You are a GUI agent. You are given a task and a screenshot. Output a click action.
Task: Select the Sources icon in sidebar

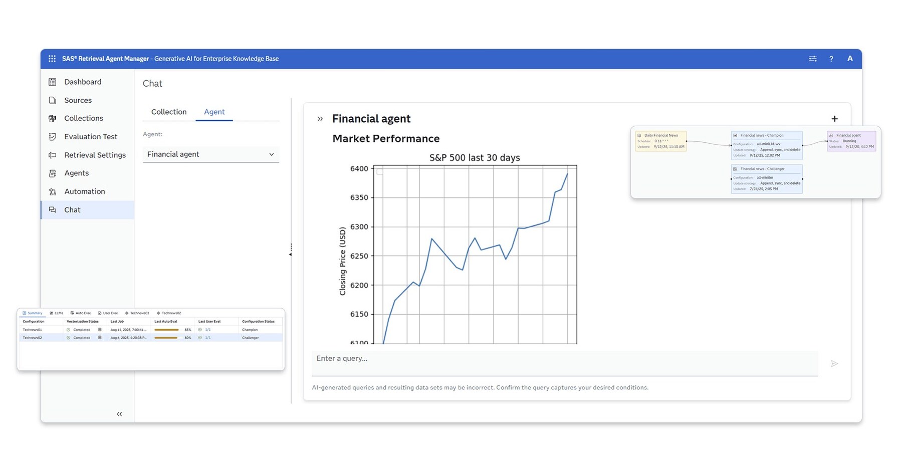pos(53,100)
